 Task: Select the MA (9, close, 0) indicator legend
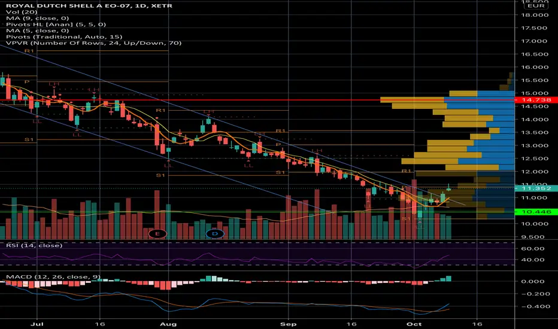[37, 18]
